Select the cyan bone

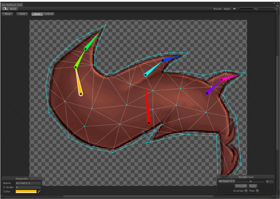click(152, 69)
